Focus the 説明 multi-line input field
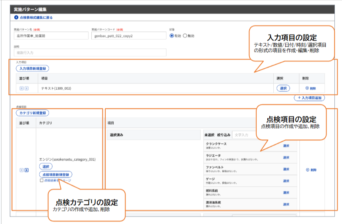Screen dimensions: 342x224 90,52
